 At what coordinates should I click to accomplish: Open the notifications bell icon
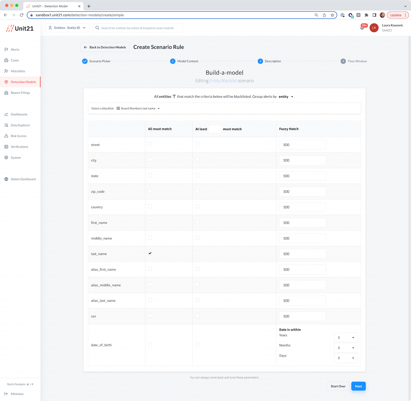coord(362,28)
